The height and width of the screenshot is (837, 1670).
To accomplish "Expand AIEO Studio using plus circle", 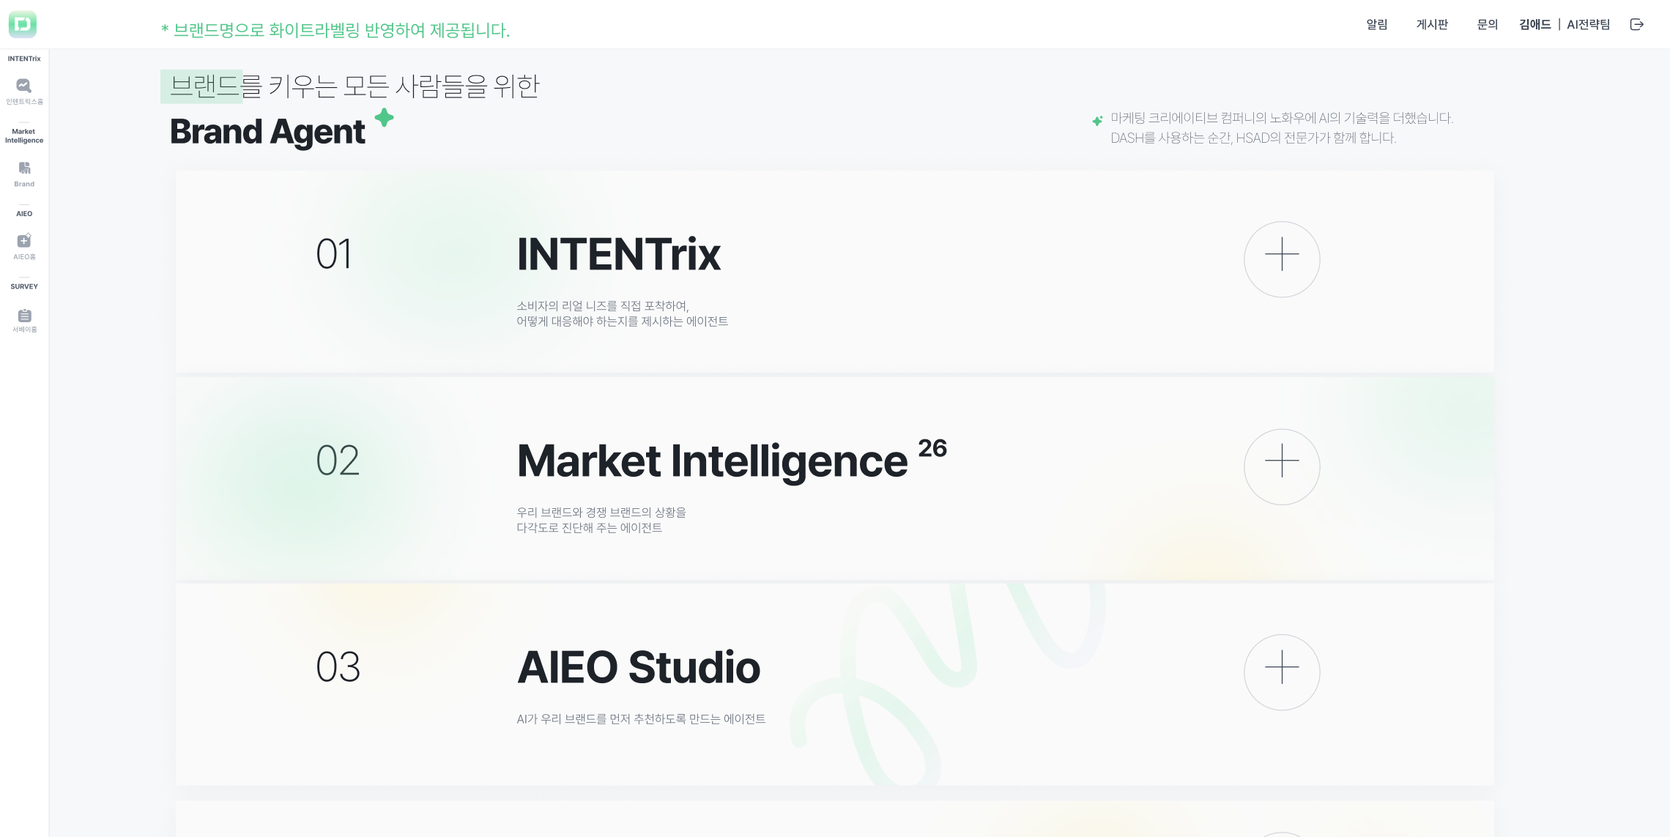I will tap(1282, 672).
